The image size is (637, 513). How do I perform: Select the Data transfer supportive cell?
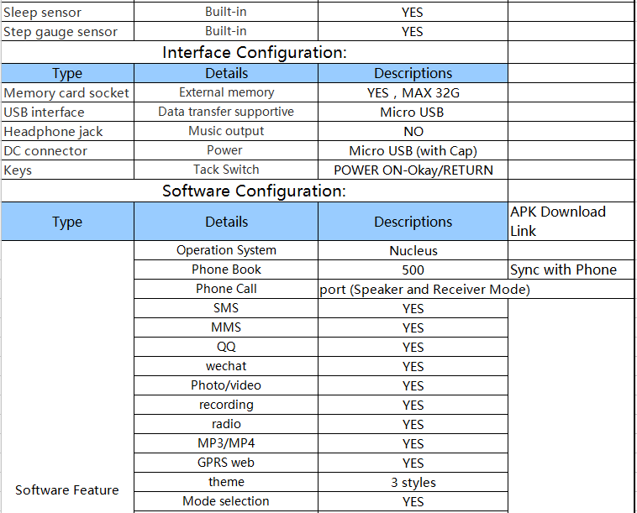(226, 112)
